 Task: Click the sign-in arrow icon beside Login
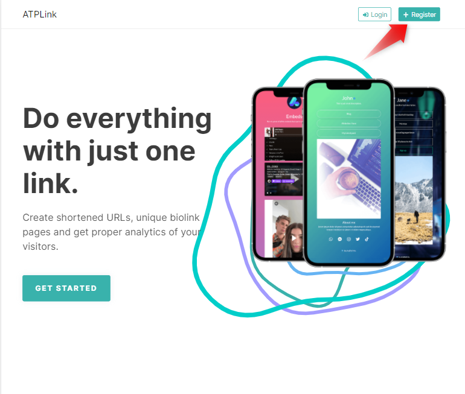click(365, 15)
